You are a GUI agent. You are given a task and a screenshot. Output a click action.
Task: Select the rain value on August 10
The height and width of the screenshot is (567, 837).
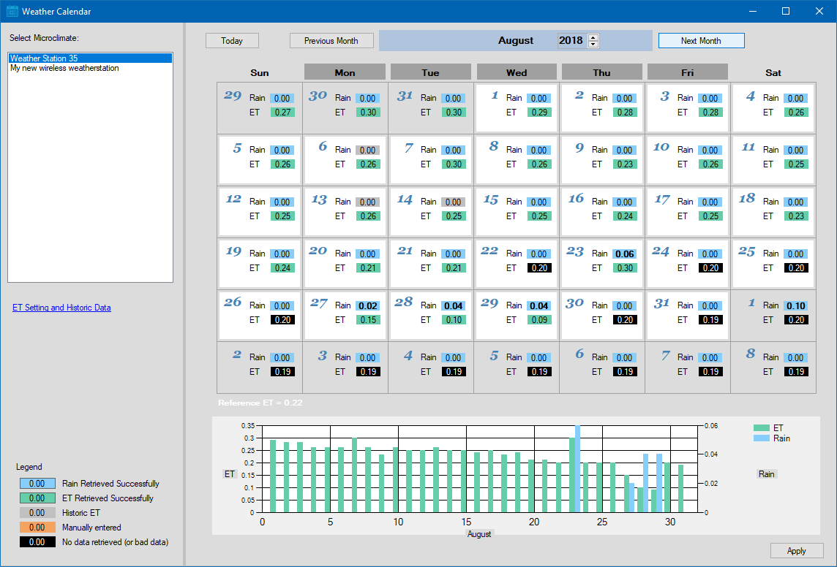click(710, 151)
